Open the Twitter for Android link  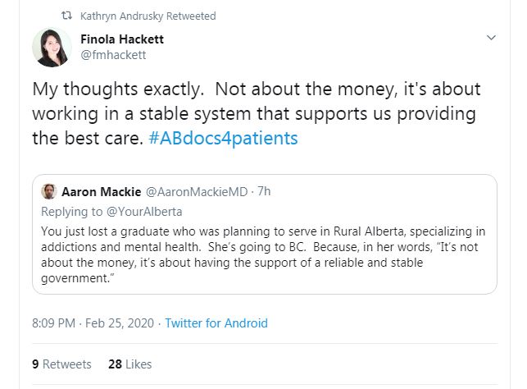pos(216,323)
